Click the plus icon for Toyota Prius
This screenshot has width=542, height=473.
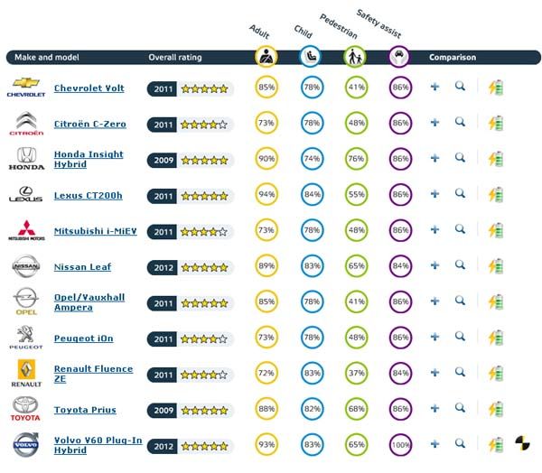(435, 408)
